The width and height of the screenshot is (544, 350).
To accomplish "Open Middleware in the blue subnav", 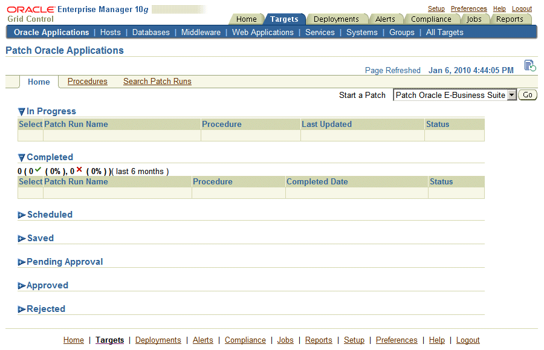I will [201, 32].
